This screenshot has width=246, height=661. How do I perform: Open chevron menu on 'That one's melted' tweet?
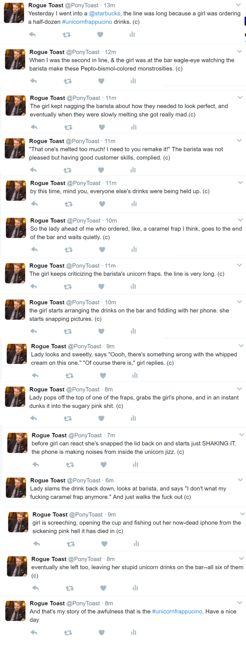[239, 140]
